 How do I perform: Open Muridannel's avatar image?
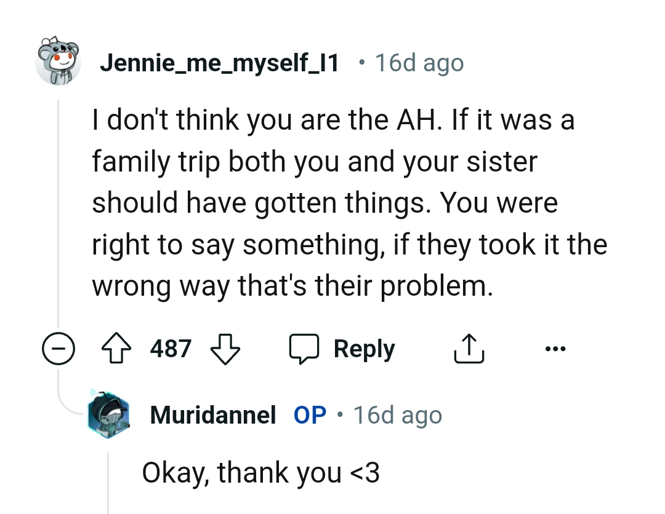pyautogui.click(x=108, y=415)
